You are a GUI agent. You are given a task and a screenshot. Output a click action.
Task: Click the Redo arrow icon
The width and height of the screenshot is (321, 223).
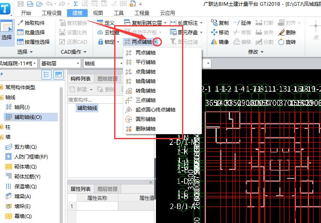point(62,4)
